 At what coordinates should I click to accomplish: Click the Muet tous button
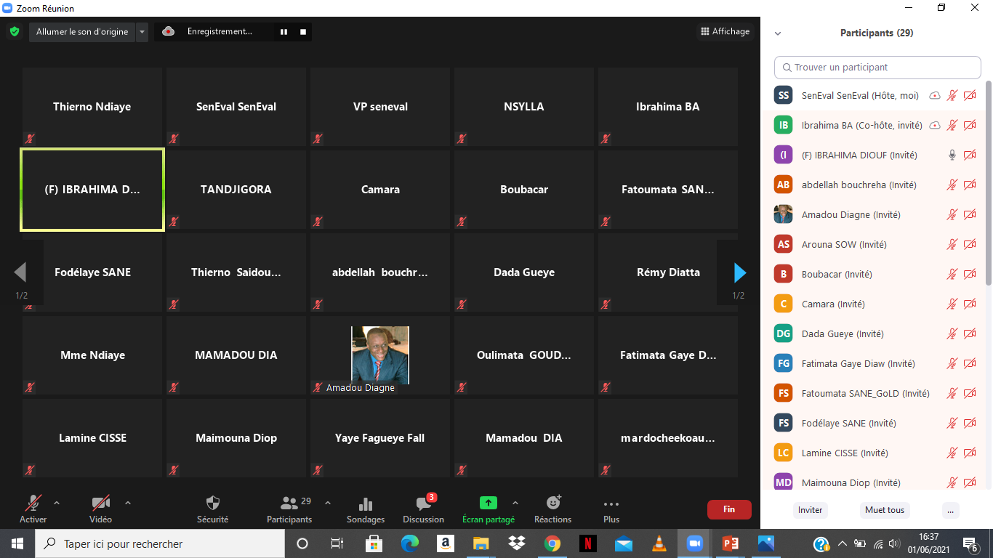pos(885,510)
